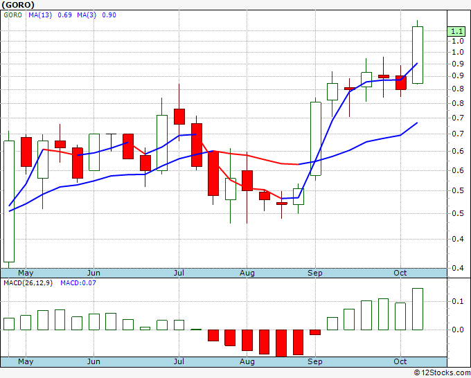Click the green 1.1 current price tag
The height and width of the screenshot is (378, 471).
pyautogui.click(x=456, y=32)
